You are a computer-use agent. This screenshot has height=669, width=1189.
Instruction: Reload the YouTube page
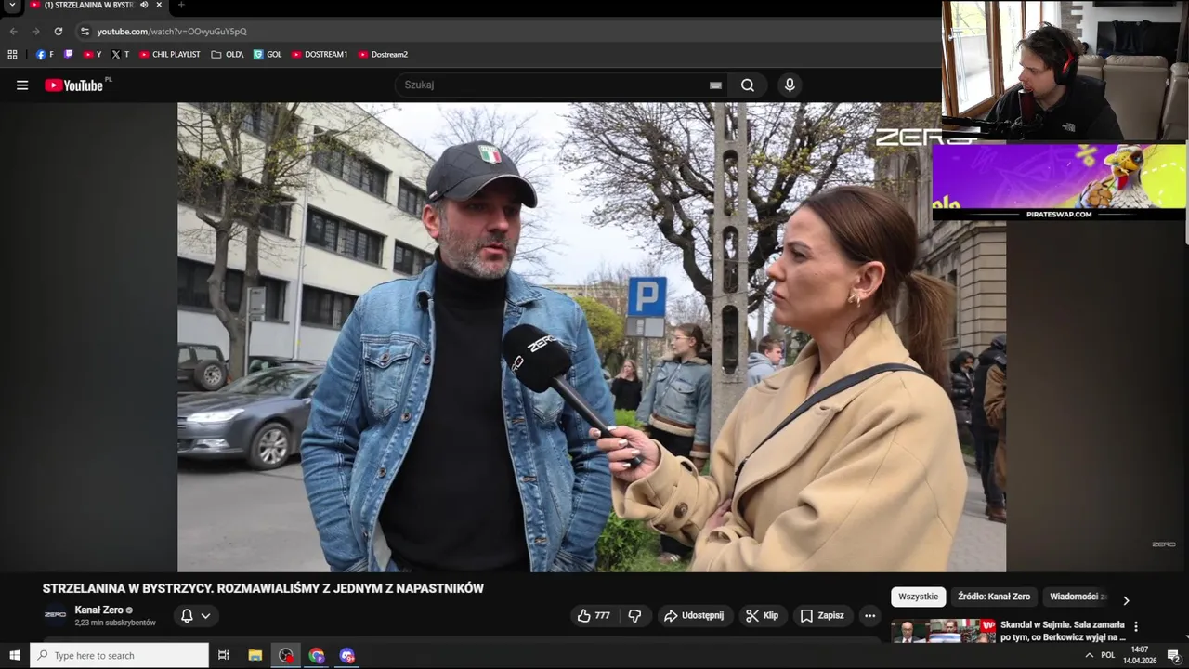tap(58, 32)
